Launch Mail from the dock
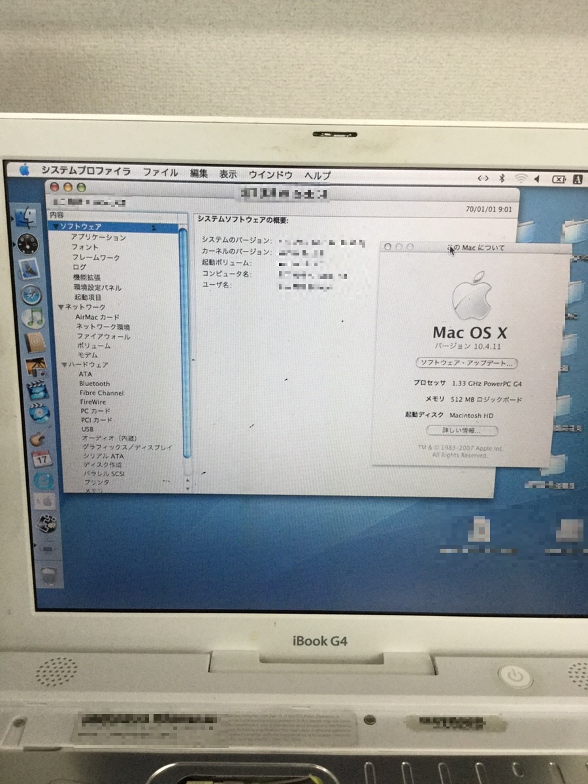The width and height of the screenshot is (588, 784). tap(30, 269)
